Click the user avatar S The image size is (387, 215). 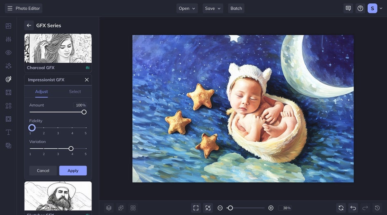(372, 8)
